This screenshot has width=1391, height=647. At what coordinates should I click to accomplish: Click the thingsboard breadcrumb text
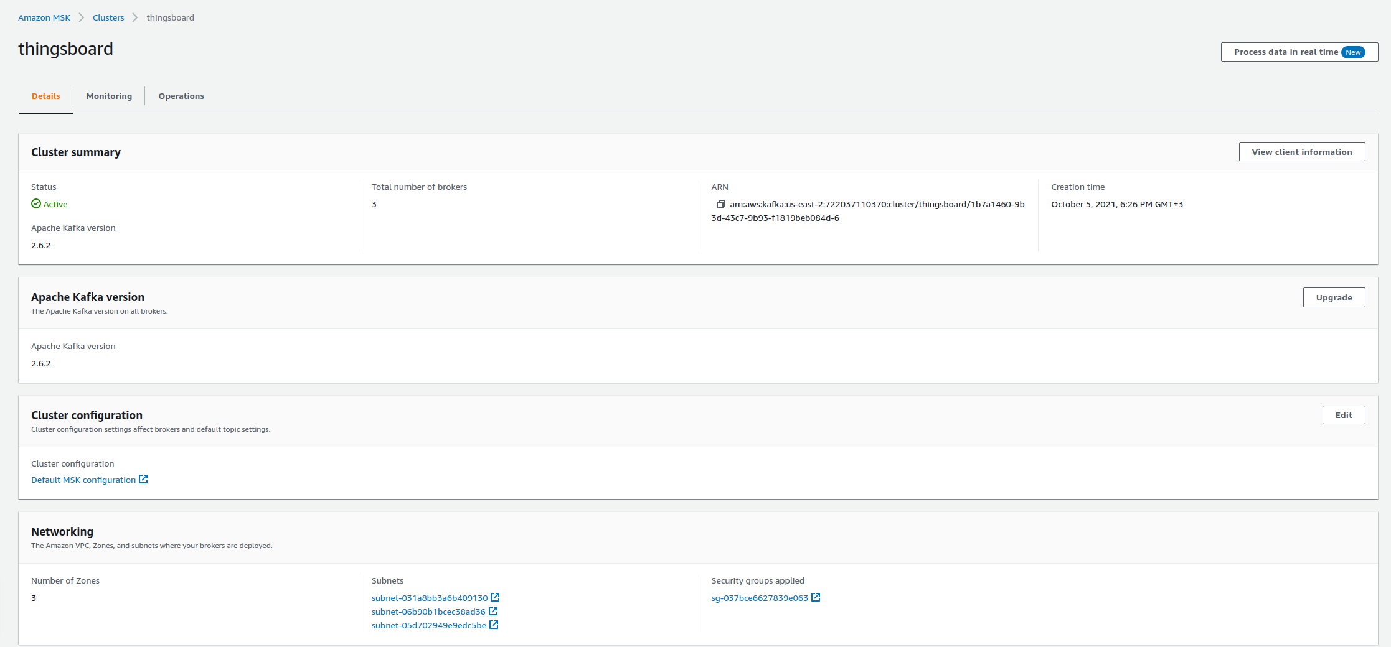pyautogui.click(x=171, y=17)
